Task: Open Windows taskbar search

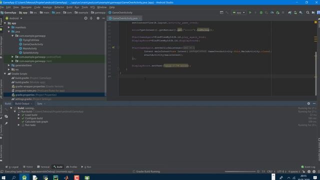Action: point(13,178)
